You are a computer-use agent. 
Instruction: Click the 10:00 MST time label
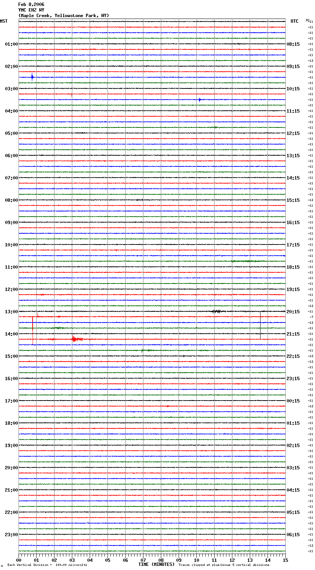(11, 245)
